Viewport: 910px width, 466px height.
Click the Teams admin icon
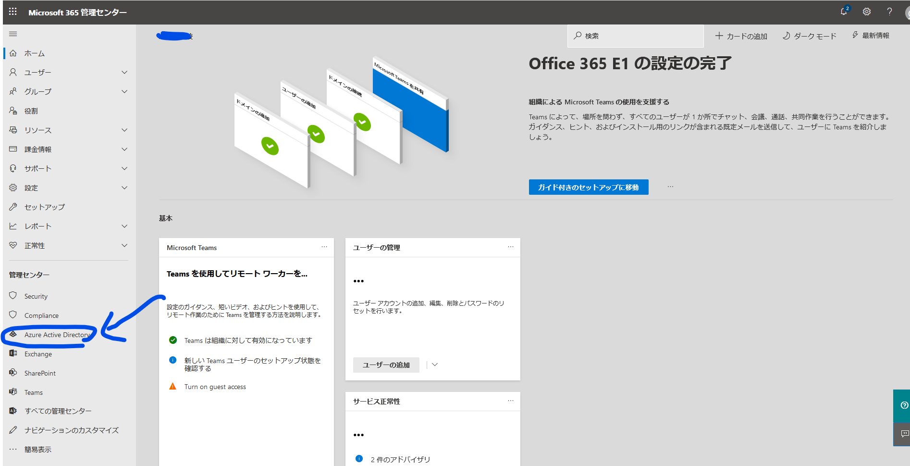(x=13, y=392)
